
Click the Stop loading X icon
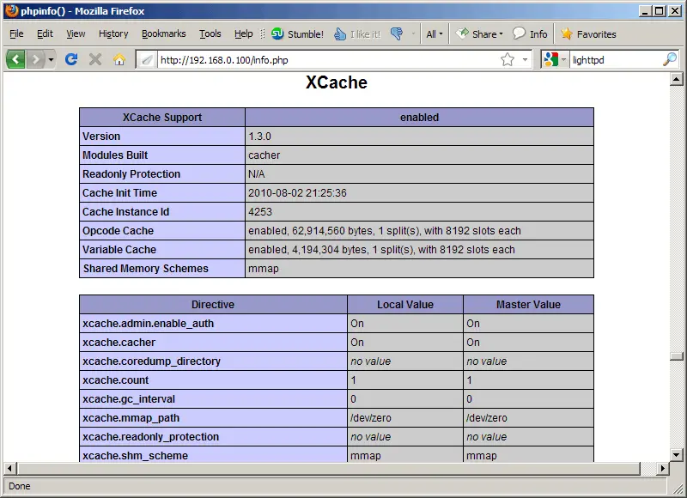(95, 59)
